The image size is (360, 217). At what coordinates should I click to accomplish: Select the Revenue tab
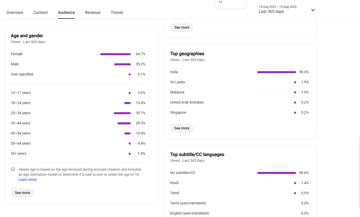(93, 12)
